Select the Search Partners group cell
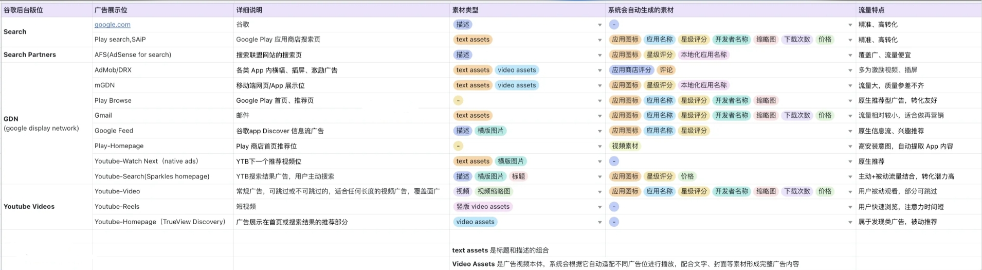982x270 pixels. coord(46,55)
